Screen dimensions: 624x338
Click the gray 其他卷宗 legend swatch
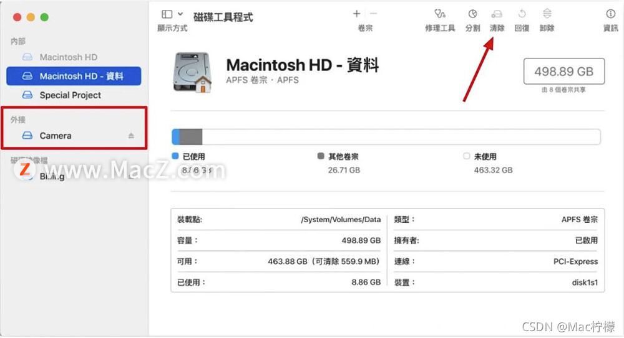321,156
